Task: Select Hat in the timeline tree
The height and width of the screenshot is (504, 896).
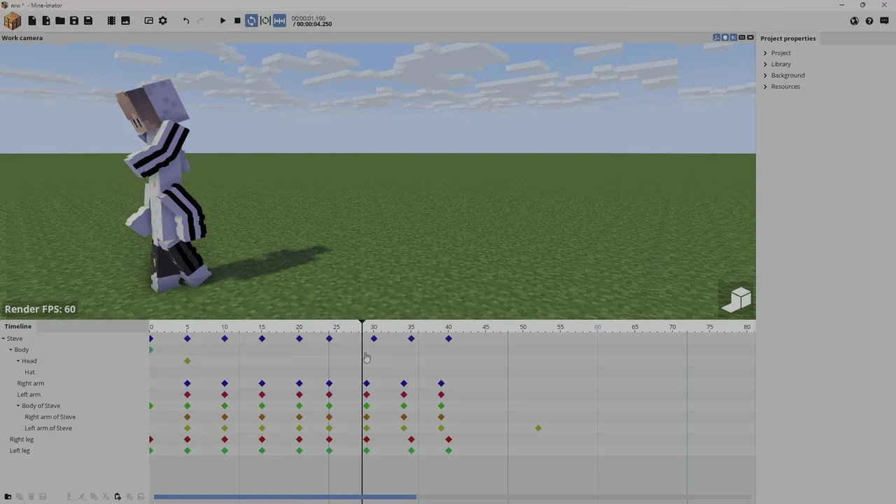Action: 29,372
